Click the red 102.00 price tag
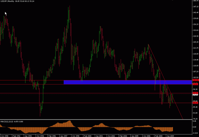Image resolution: width=199 pixels, height=137 pixels. point(195,80)
